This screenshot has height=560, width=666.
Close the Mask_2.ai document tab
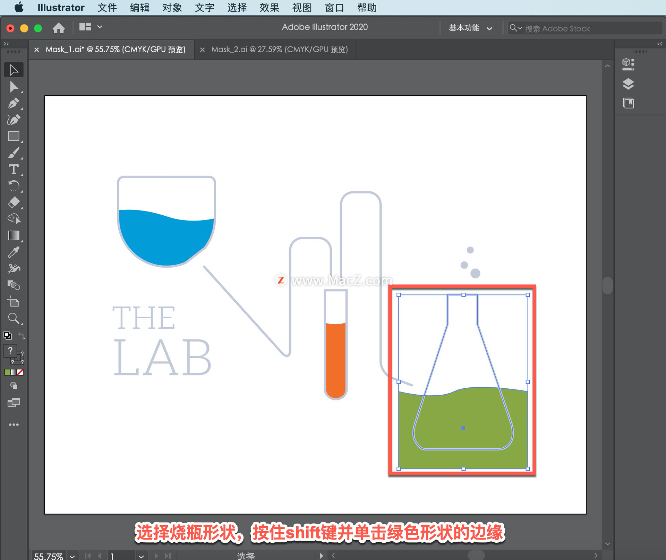click(x=202, y=50)
